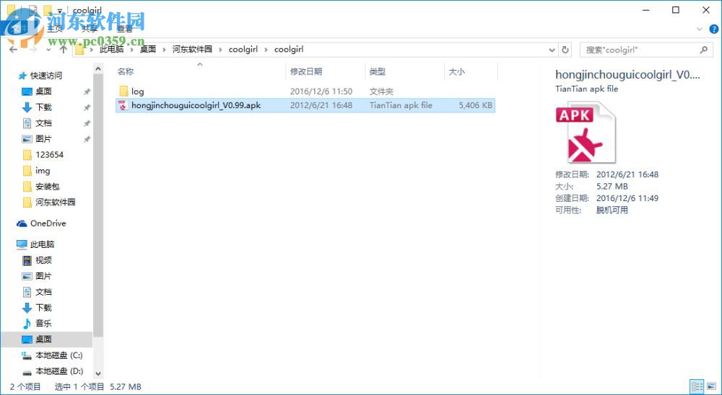
Task: Select the small APK file icon in list
Action: [x=123, y=105]
